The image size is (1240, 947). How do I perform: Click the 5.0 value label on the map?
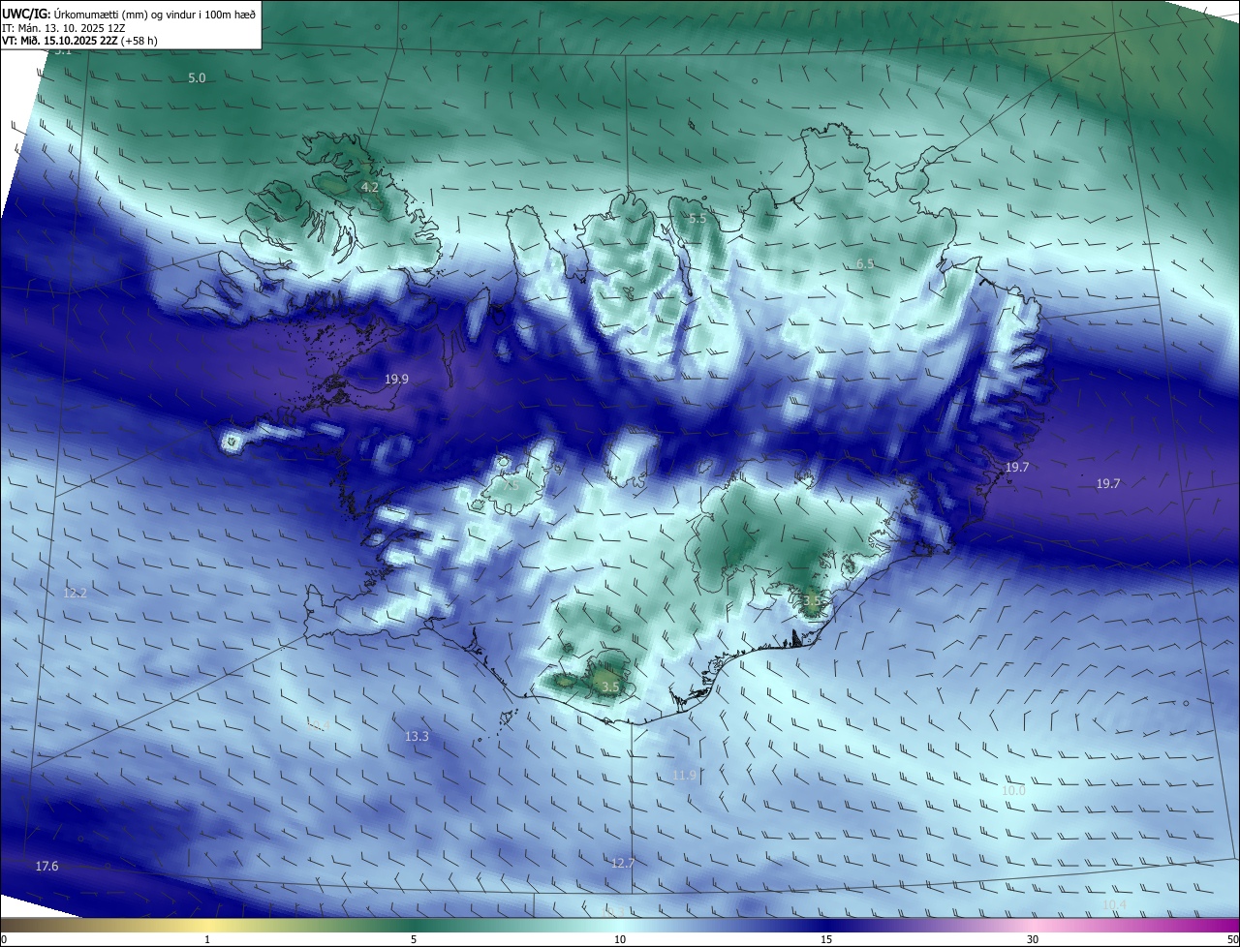(197, 77)
